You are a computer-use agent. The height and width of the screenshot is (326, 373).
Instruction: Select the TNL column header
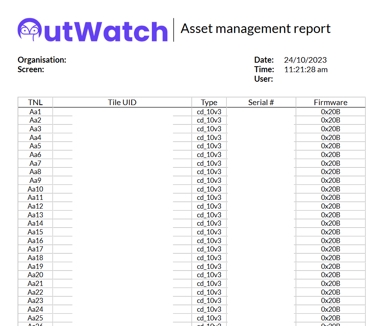35,102
